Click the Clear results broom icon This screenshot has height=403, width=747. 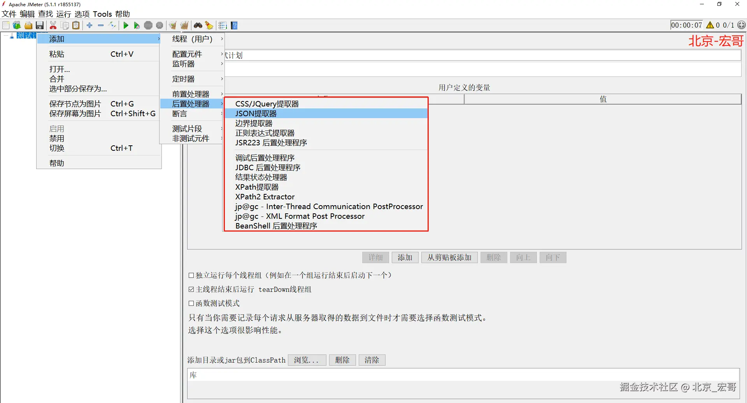pyautogui.click(x=173, y=26)
